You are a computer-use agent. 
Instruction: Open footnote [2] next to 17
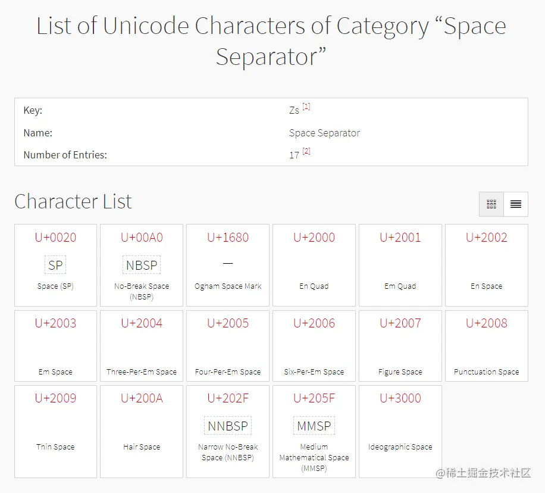(x=306, y=151)
